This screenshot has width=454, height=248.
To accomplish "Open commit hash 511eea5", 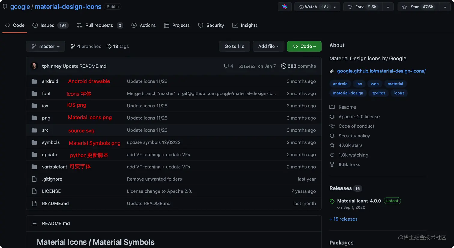I will 247,66.
